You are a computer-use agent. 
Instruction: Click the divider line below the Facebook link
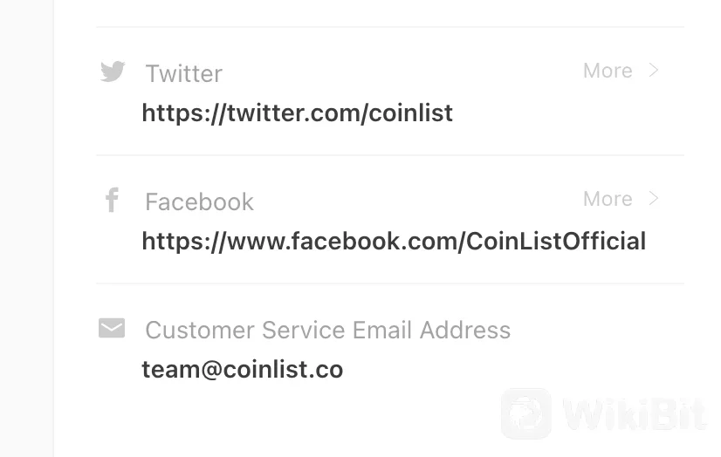tap(389, 283)
